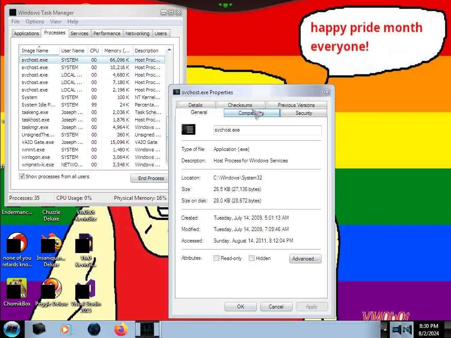Click the process list scroll up arrow

169,50
